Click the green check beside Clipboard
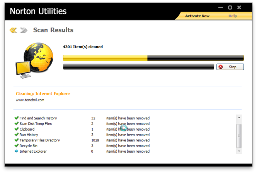Screen dimensions: 257x173 pos(16,129)
